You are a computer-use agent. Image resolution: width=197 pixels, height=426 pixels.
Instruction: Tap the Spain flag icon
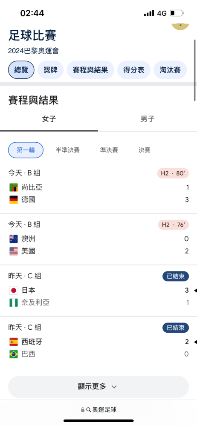tap(13, 342)
